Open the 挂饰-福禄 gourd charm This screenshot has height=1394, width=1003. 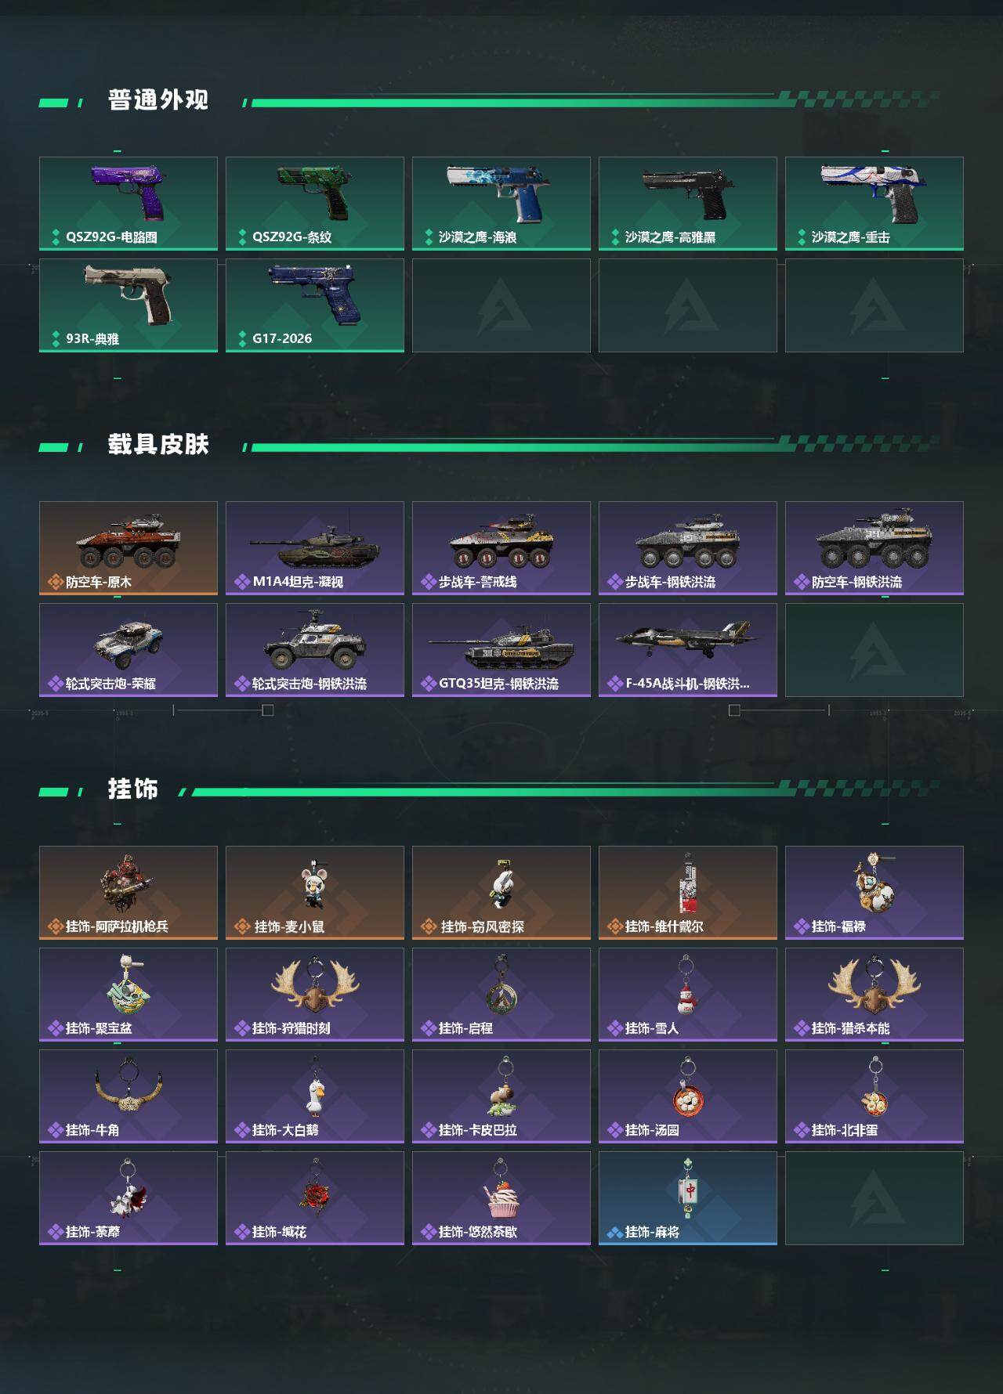click(874, 893)
